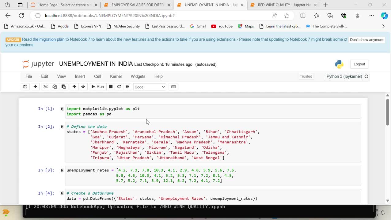Insert a cell below with plus icon
This screenshot has width=391, height=220.
35,87
